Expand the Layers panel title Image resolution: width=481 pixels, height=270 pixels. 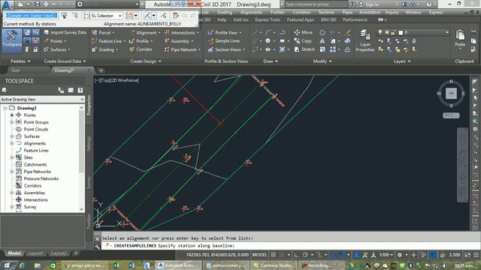402,61
